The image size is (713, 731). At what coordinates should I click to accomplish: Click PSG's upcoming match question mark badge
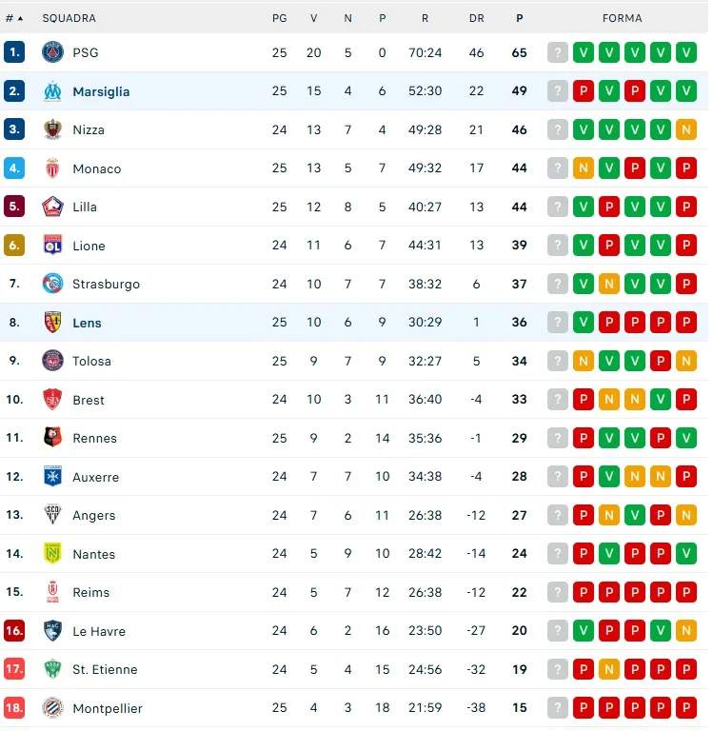(558, 52)
